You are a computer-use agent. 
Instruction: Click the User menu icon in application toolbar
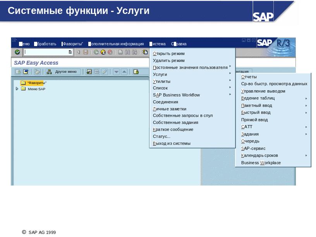[x=18, y=72]
